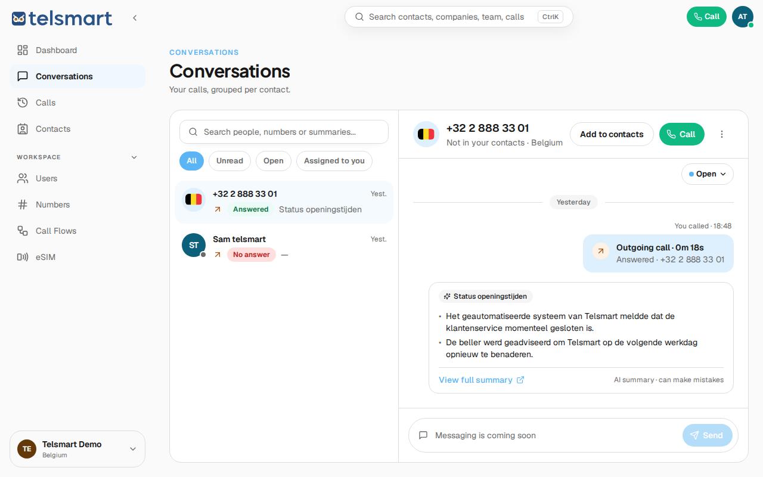Select the All filter chip
Viewport: 763px width, 477px height.
point(191,160)
